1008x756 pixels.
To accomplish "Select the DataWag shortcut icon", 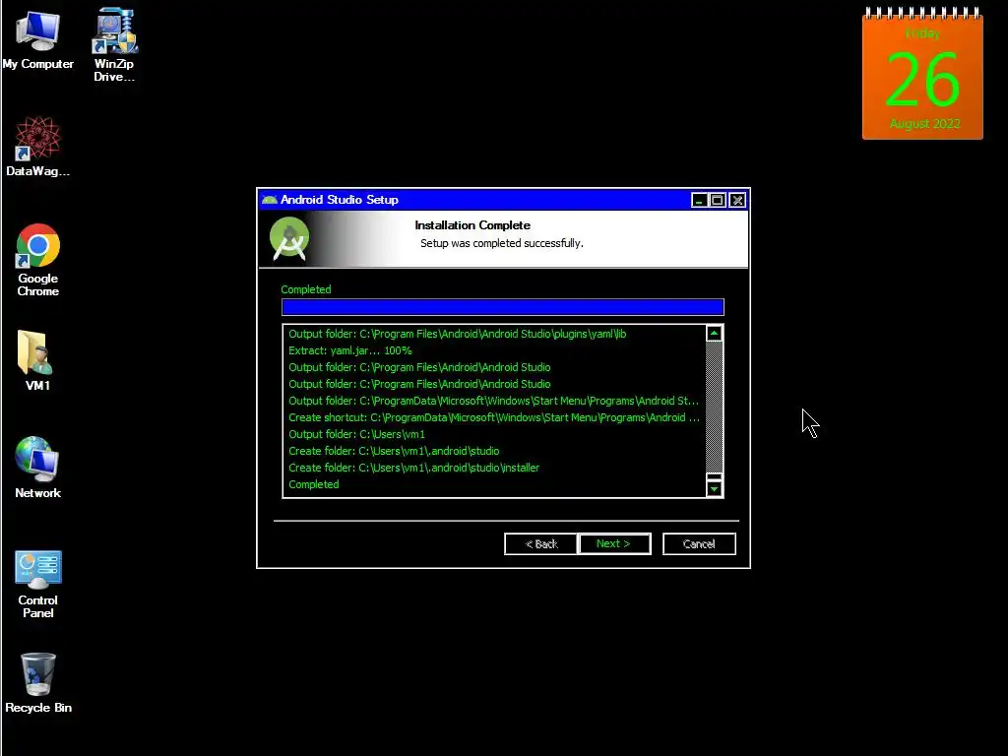I will tap(38, 147).
